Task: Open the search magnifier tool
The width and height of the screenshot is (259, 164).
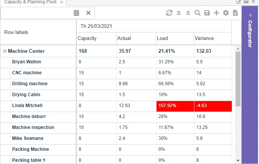Action: (197, 13)
